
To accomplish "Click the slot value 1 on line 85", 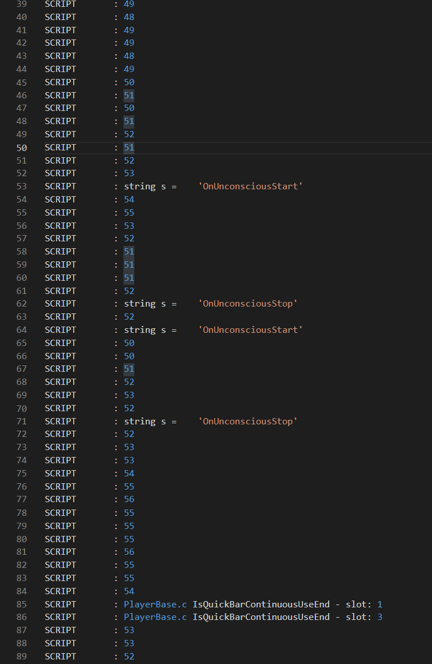I will click(x=380, y=605).
